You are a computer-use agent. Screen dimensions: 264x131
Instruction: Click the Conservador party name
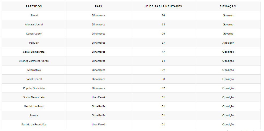pos(34,34)
